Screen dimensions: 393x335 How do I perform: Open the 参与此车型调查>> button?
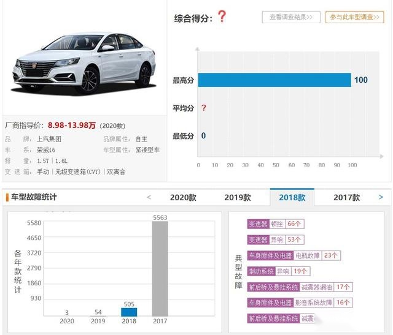click(x=354, y=17)
